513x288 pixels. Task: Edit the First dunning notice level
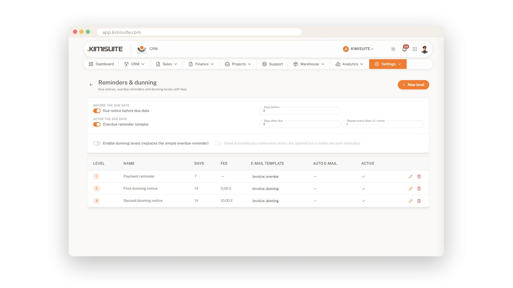click(410, 189)
